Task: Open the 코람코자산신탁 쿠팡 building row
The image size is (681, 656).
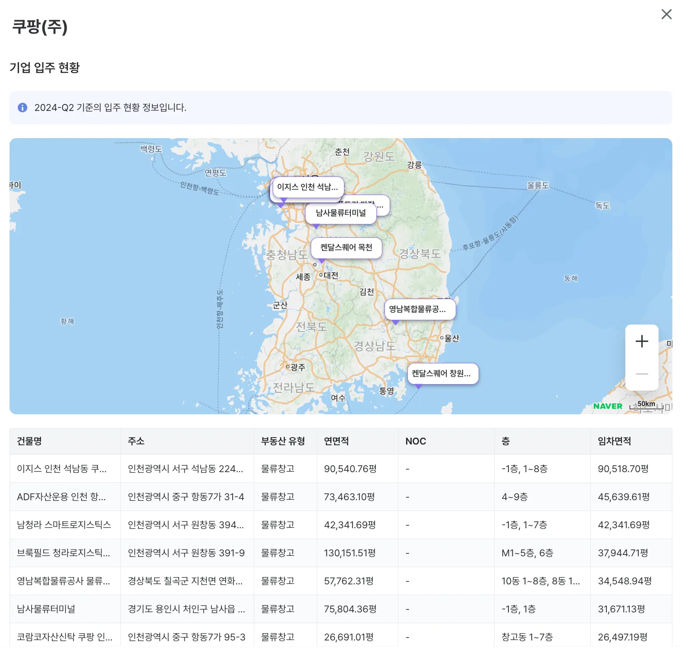Action: 64,637
